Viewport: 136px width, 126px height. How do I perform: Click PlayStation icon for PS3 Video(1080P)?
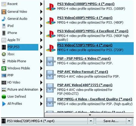pyautogui.click(x=51, y=7)
